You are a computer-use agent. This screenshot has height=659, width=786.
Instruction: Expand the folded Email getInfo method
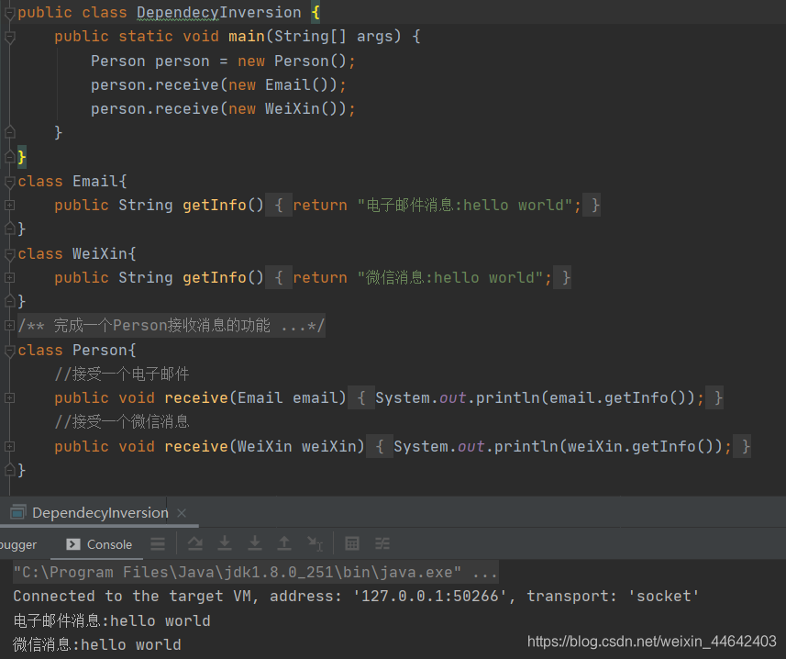coord(9,205)
